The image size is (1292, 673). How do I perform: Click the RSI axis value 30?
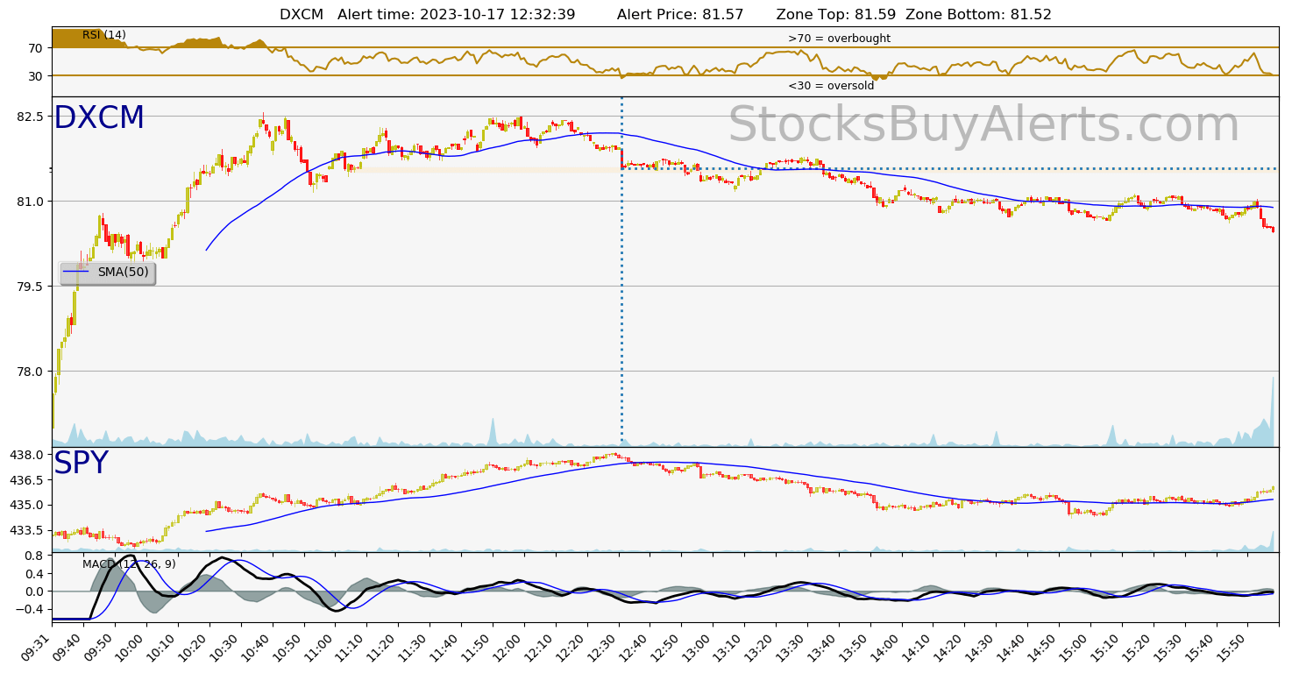(x=36, y=76)
